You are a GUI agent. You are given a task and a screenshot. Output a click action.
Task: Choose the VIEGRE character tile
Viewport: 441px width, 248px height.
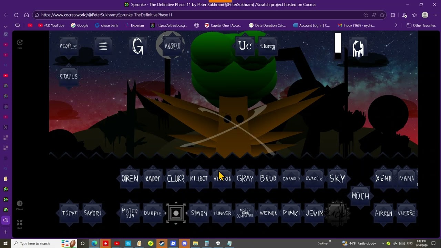tap(407, 213)
